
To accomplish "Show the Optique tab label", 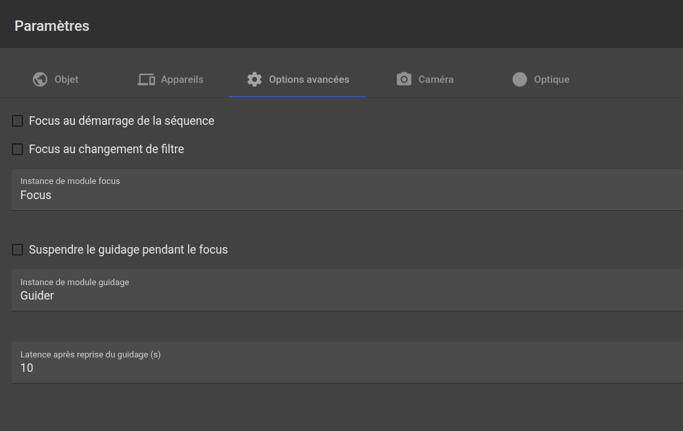I will coord(552,79).
